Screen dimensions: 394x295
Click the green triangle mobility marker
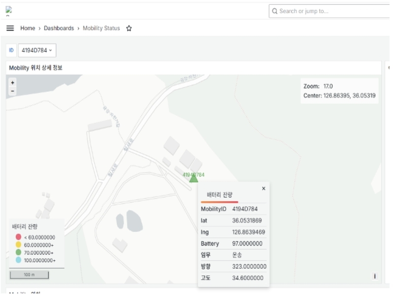coord(194,178)
